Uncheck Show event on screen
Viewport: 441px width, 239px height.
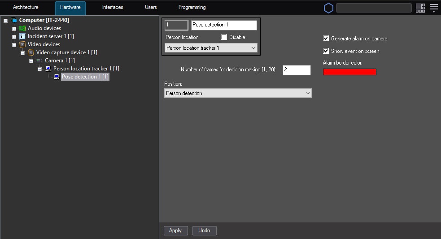point(326,51)
